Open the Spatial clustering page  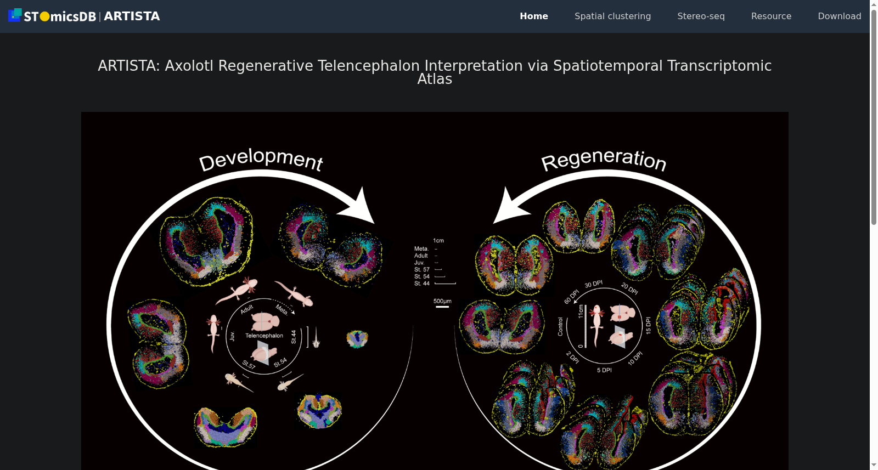coord(612,16)
